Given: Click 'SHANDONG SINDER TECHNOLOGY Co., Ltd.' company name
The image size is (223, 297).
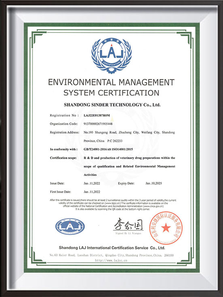Looking at the screenshot, I should 112,105.
